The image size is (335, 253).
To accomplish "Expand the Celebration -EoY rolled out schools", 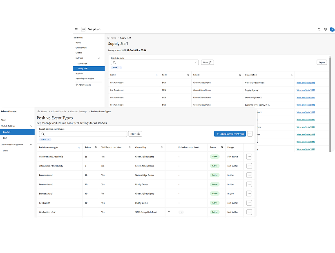I will click(169, 212).
